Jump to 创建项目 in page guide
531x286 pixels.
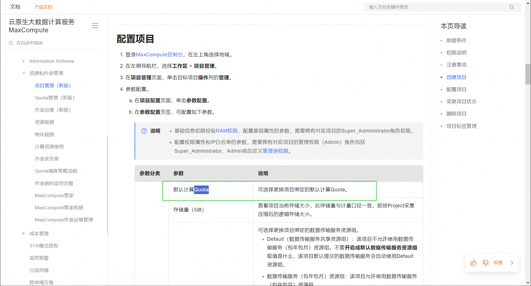click(456, 77)
